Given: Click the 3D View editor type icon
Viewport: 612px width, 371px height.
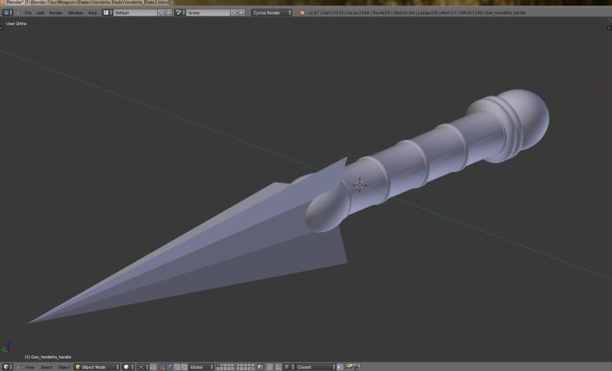Looking at the screenshot, I should (8, 367).
